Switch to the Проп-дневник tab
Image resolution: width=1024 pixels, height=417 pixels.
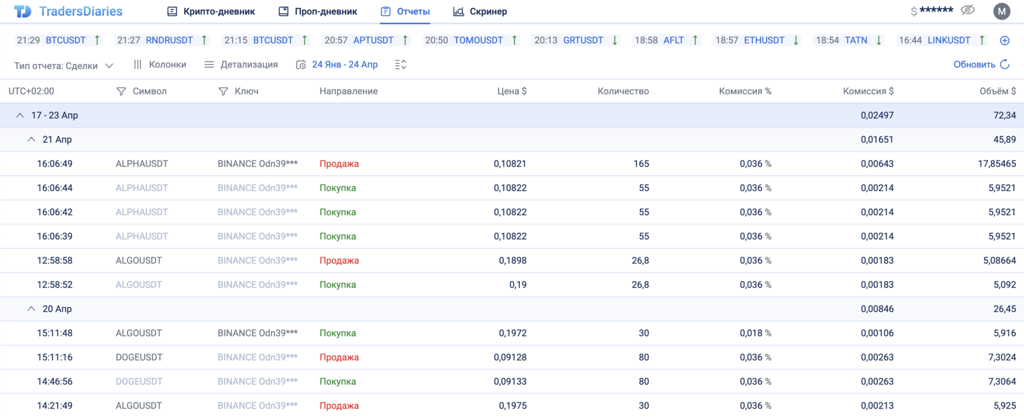318,12
